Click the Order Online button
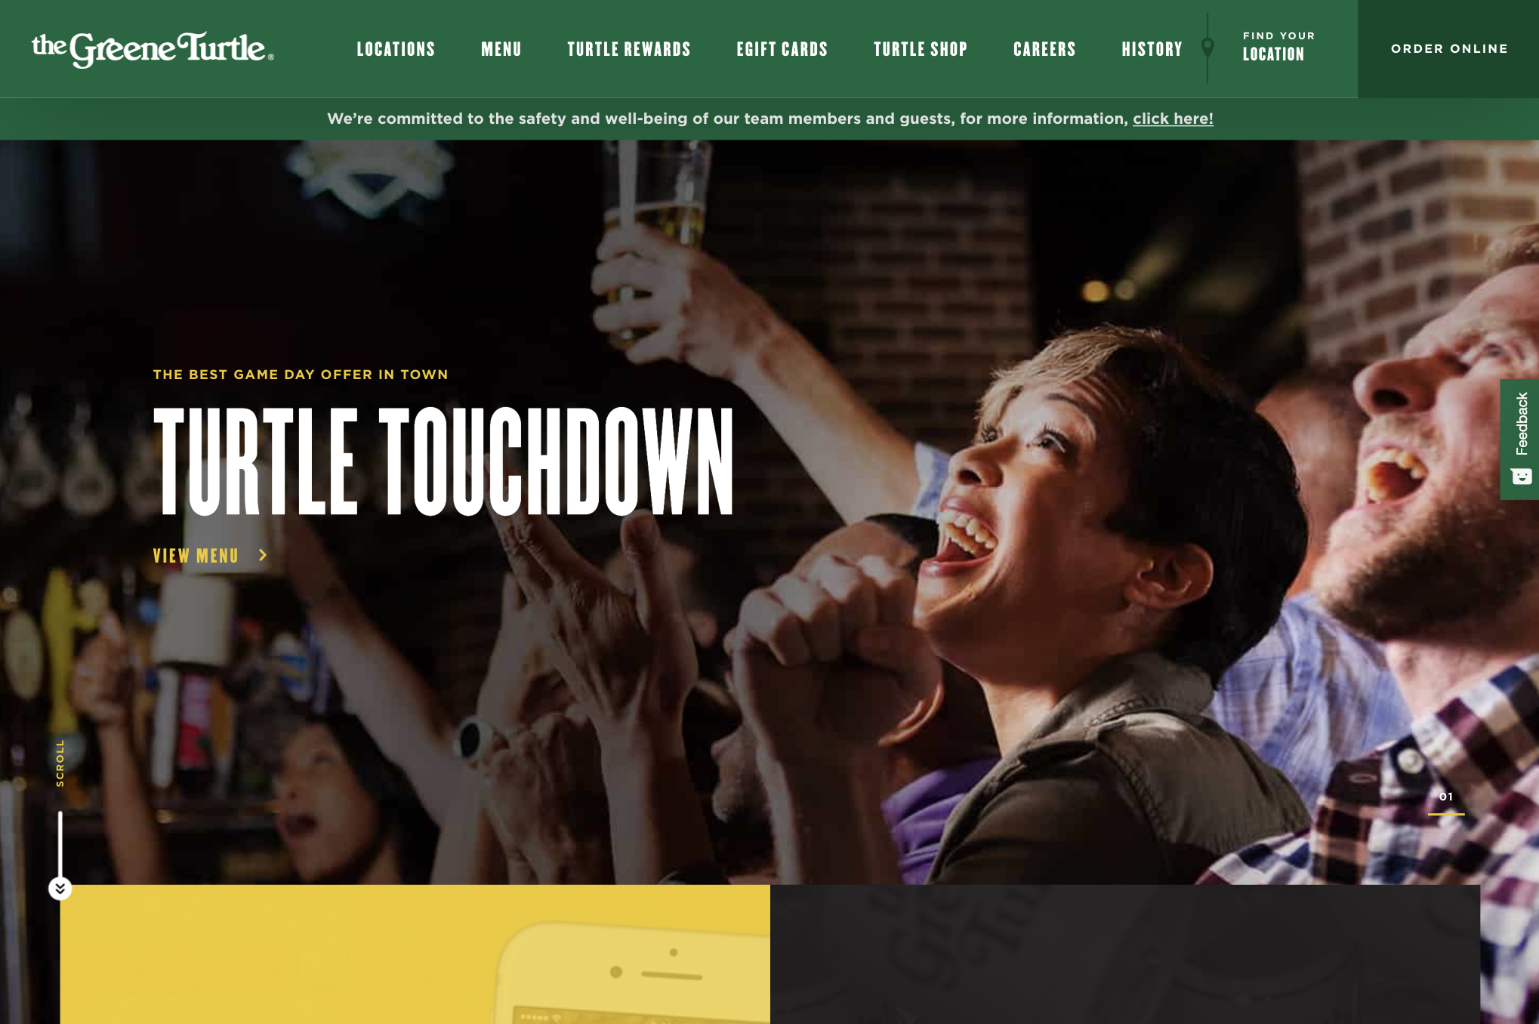This screenshot has height=1024, width=1539. pyautogui.click(x=1448, y=48)
